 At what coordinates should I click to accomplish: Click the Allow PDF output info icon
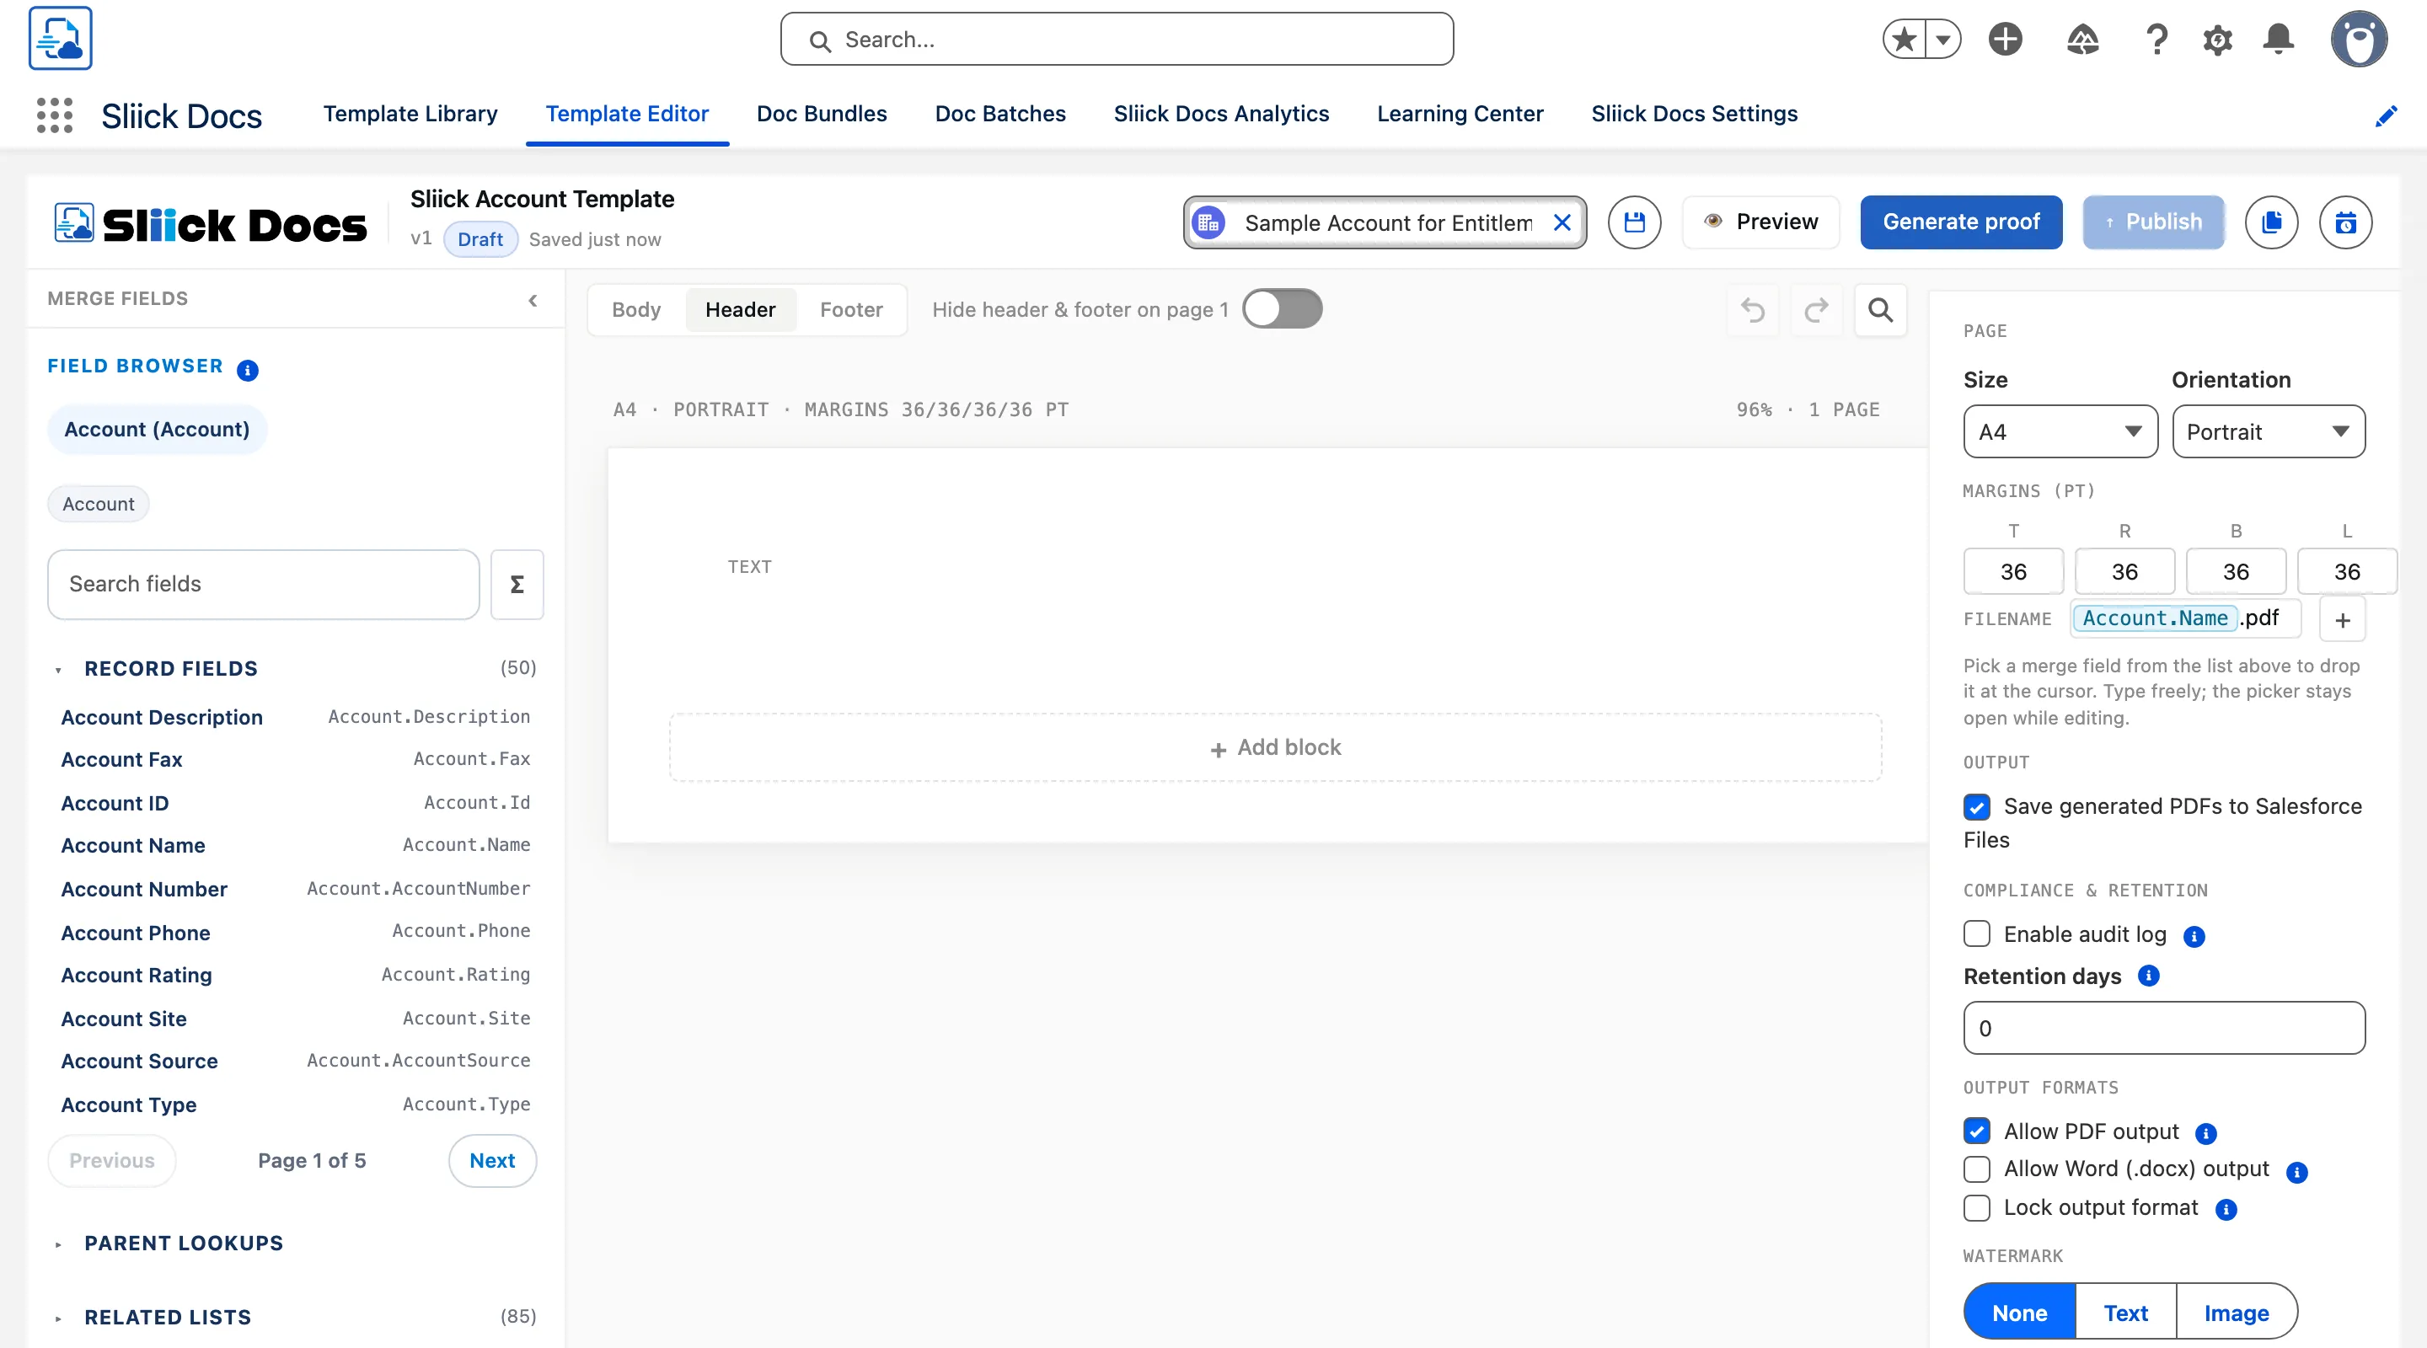pyautogui.click(x=2205, y=1133)
